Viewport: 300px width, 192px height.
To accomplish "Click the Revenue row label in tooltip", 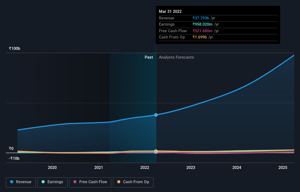I will [x=167, y=18].
